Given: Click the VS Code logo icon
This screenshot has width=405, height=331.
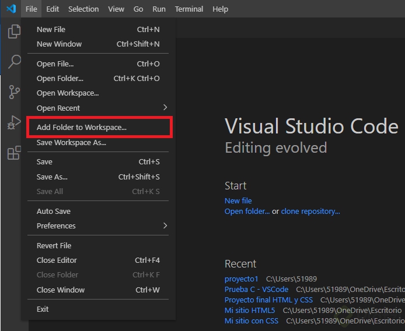Looking at the screenshot, I should click(x=11, y=9).
